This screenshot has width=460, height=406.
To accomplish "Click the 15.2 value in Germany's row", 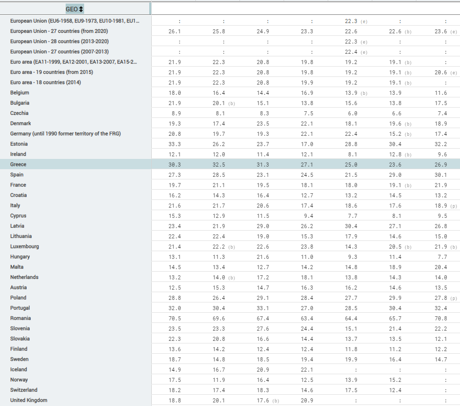I will point(395,134).
